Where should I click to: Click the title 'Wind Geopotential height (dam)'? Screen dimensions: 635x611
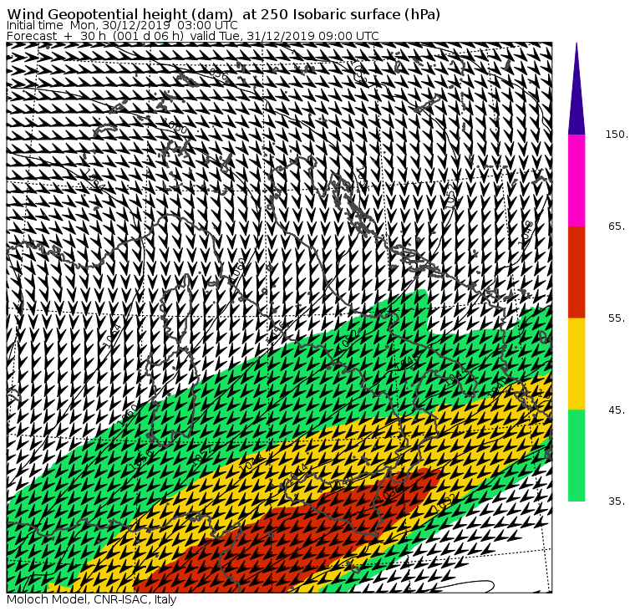click(119, 14)
